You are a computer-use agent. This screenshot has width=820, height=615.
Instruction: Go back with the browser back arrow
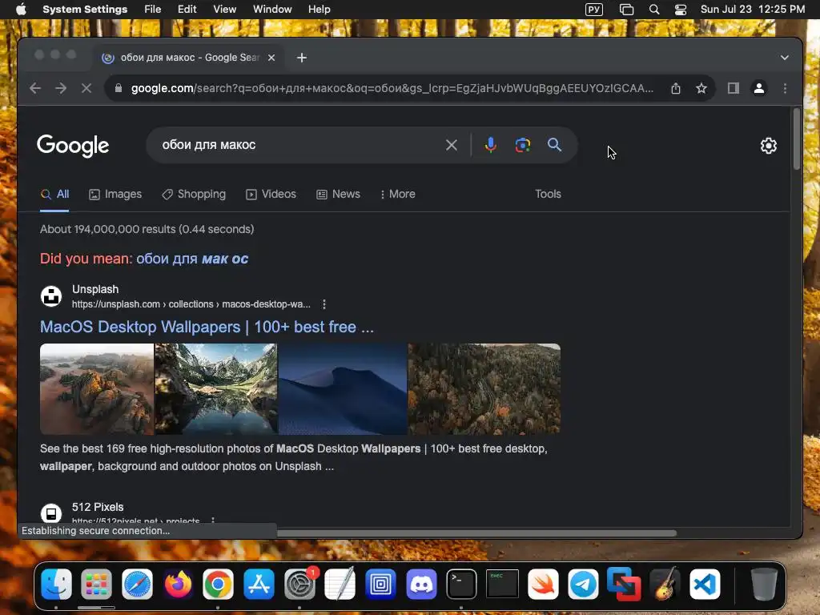pos(35,88)
